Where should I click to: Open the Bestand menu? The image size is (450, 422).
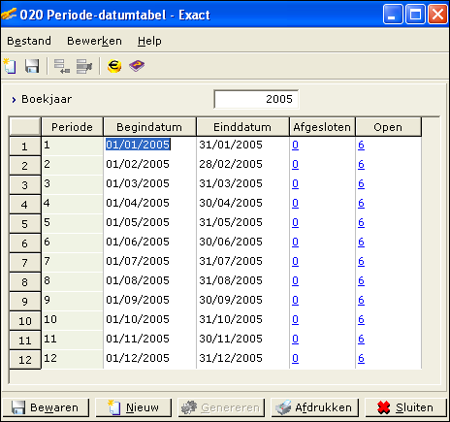29,41
